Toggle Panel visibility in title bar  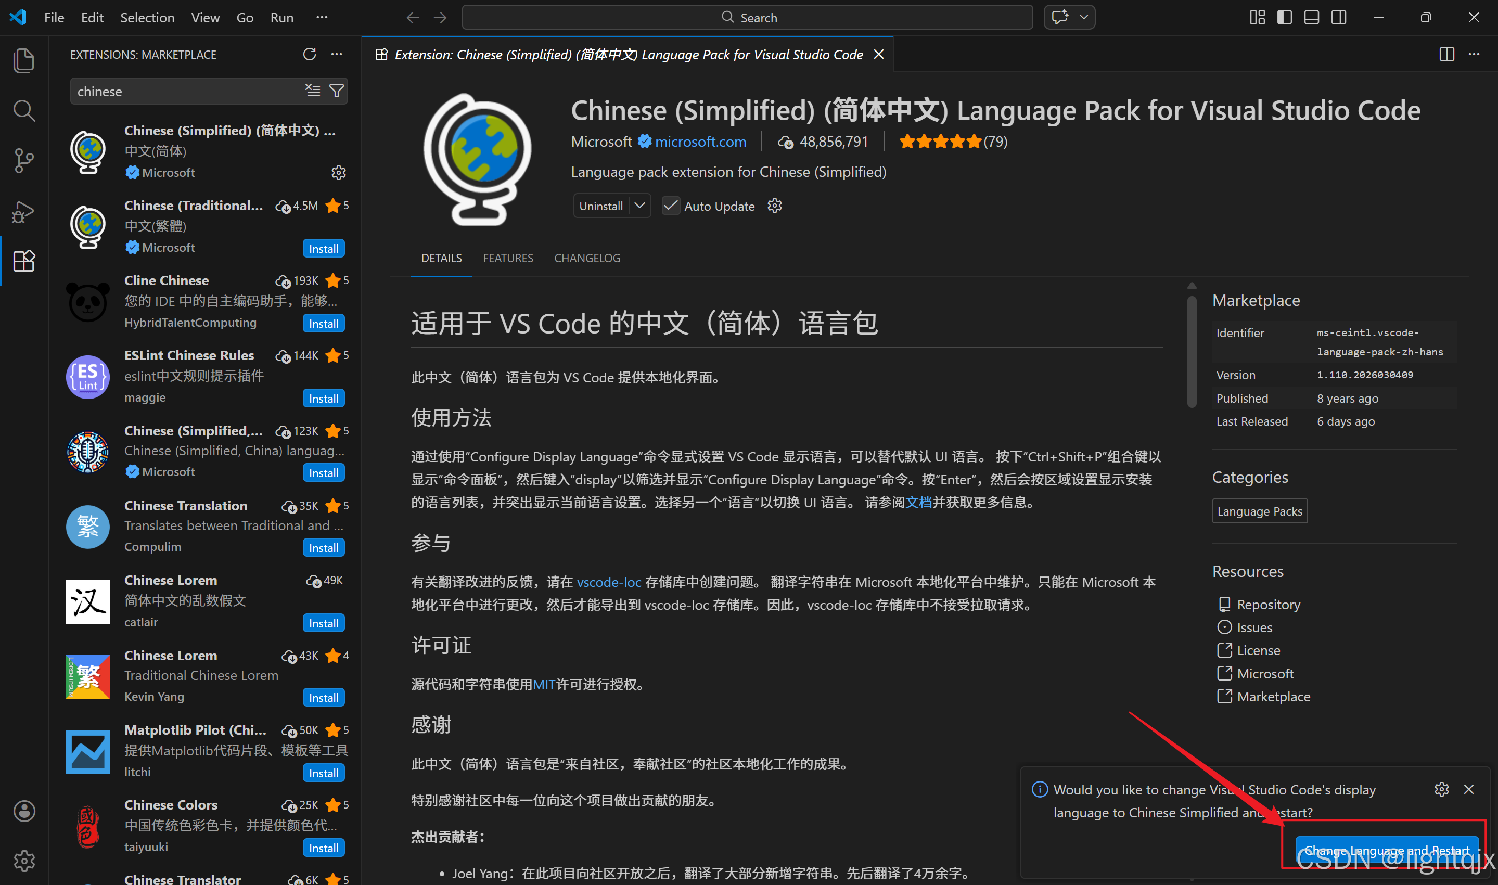(1311, 17)
